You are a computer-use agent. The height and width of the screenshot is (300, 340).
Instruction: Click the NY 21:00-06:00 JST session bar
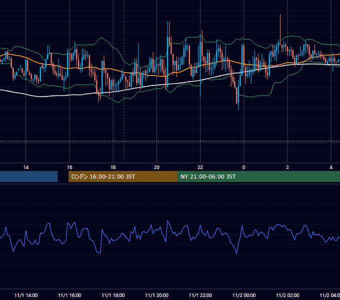tap(258, 176)
